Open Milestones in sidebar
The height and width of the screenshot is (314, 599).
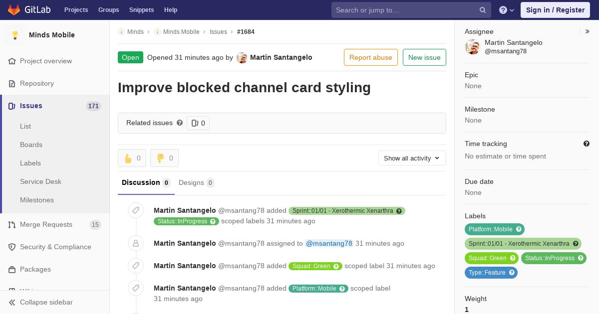click(37, 200)
